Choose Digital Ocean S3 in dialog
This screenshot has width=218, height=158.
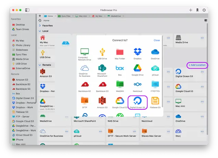(137, 102)
